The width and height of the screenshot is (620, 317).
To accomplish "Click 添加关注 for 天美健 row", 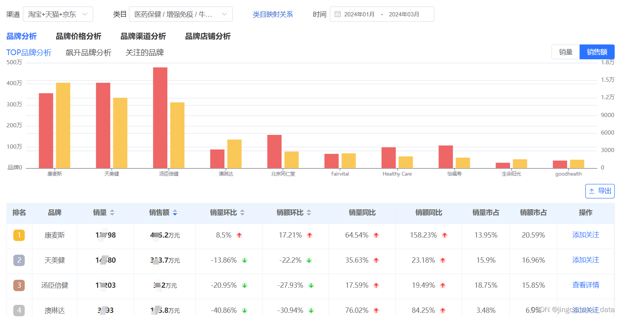I will (x=585, y=260).
